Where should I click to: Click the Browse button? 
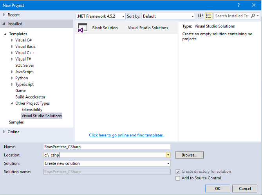(x=189, y=155)
